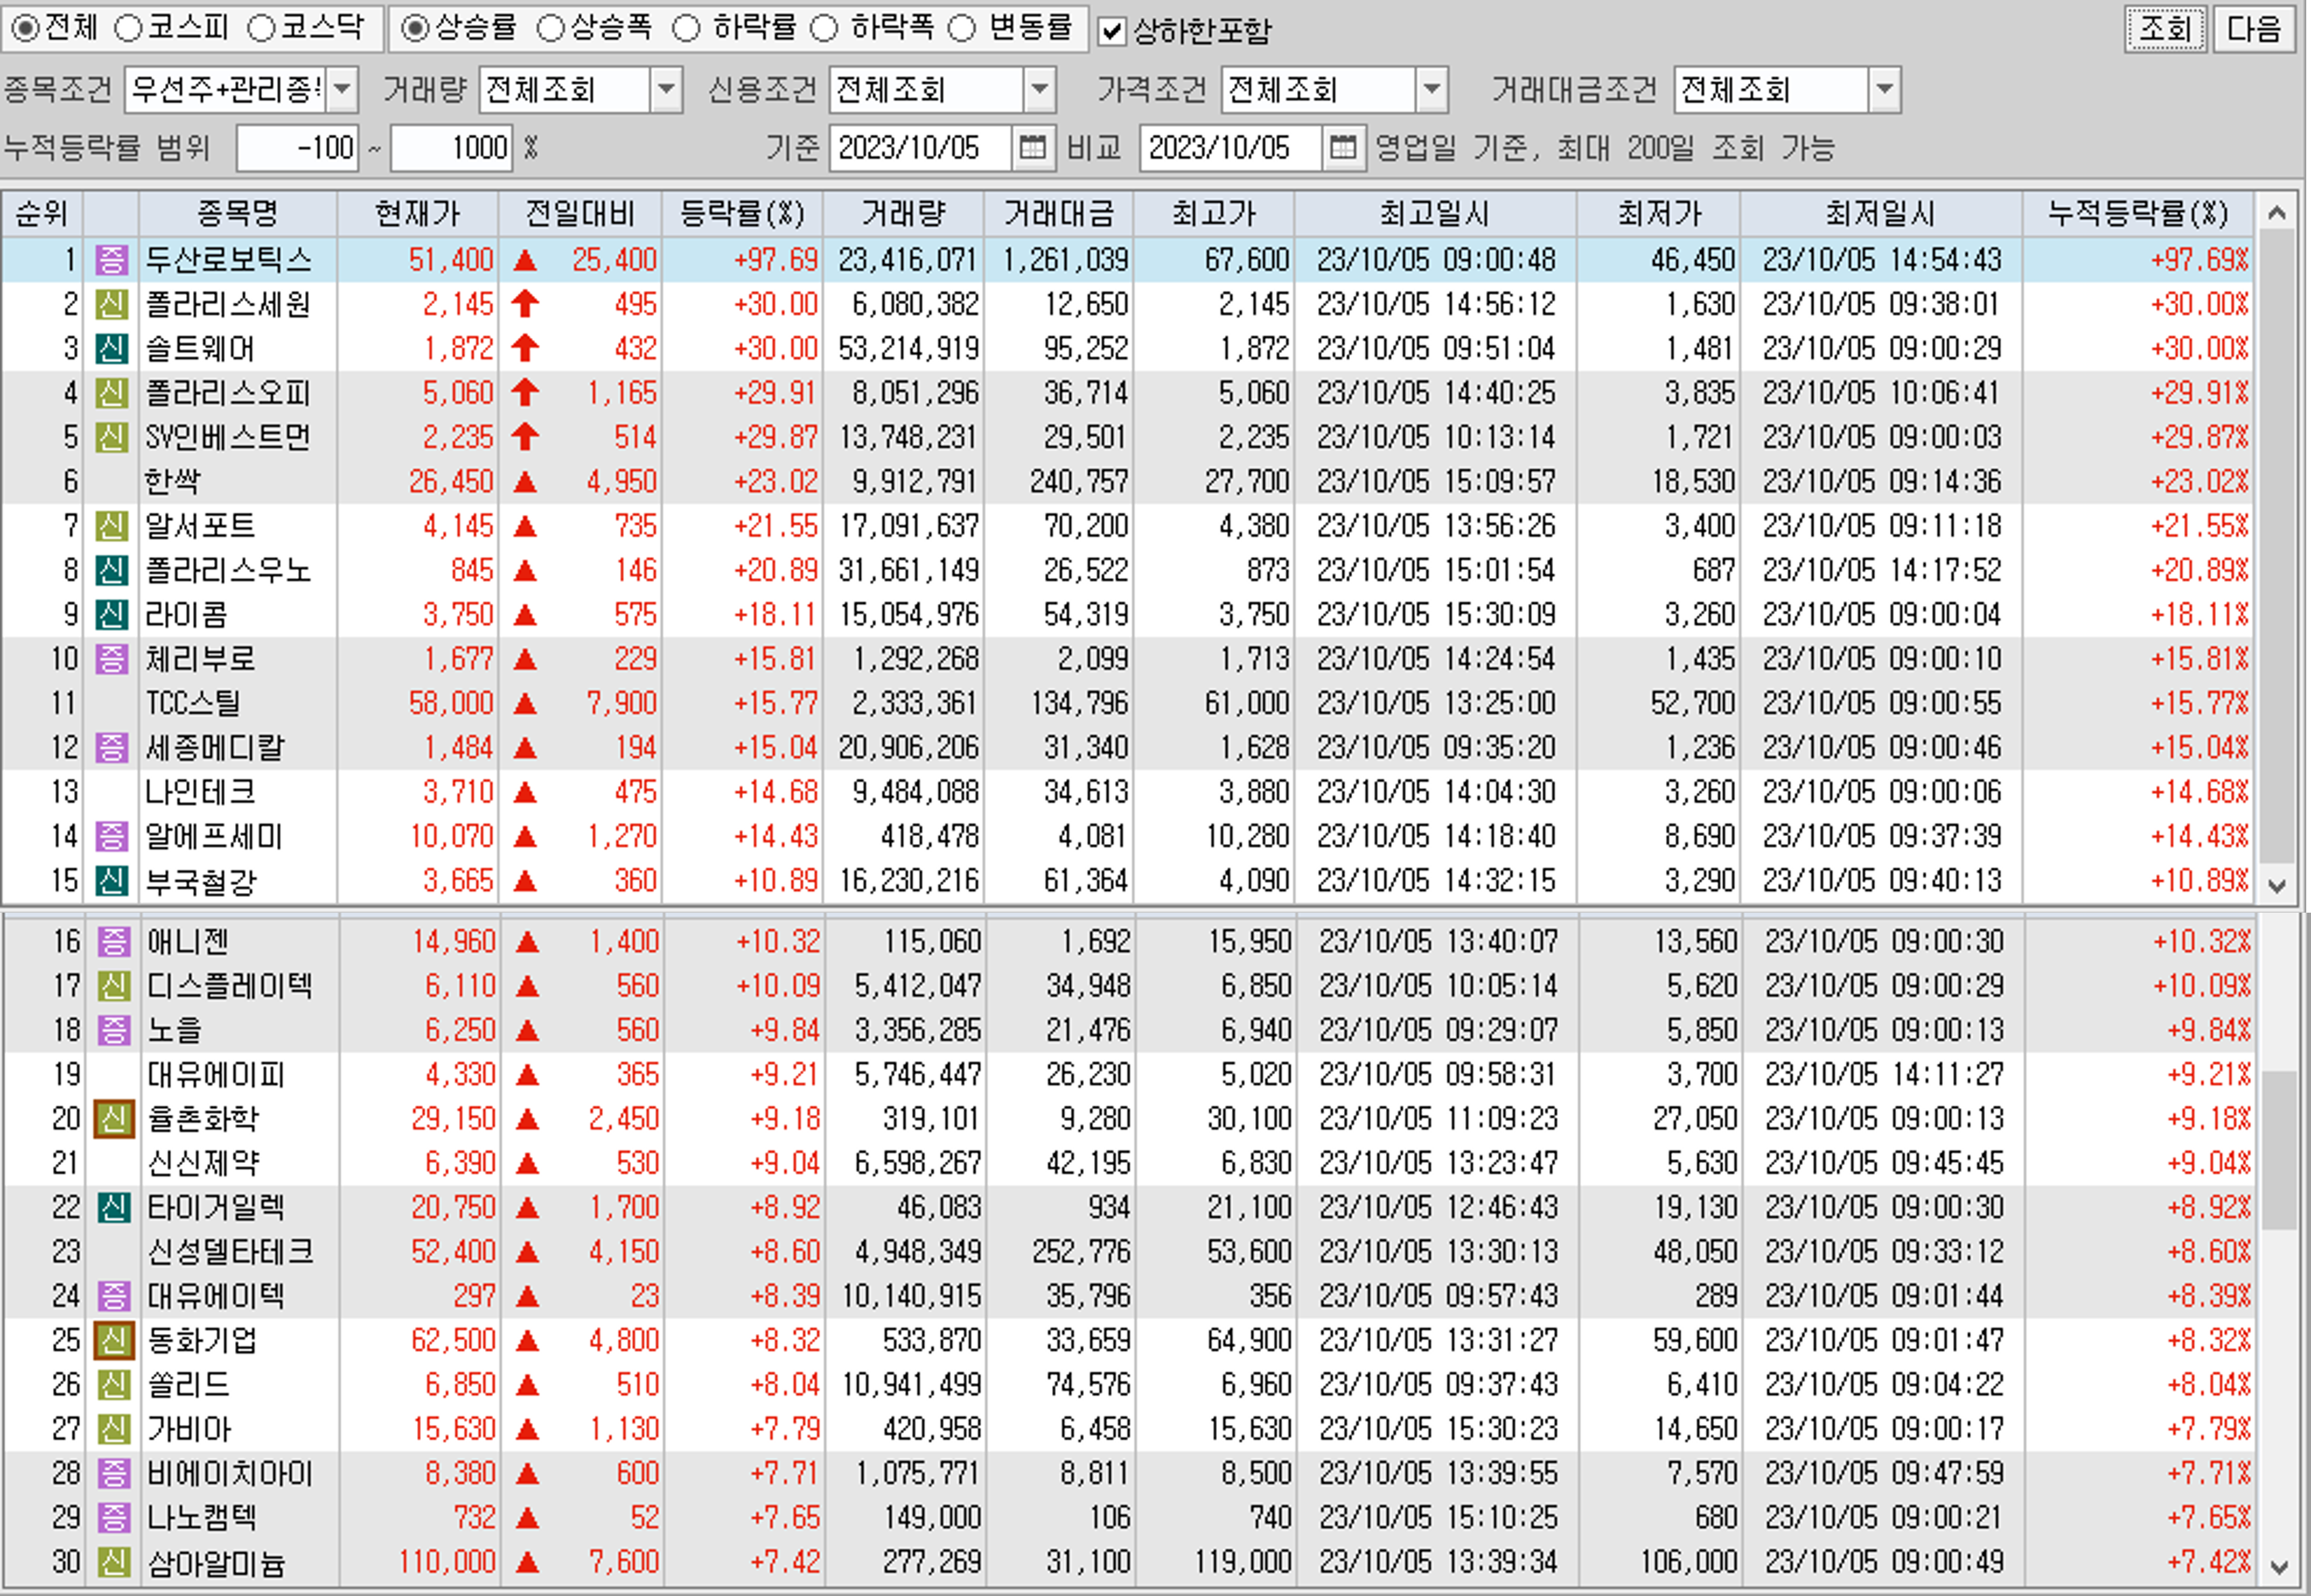Image resolution: width=2311 pixels, height=1596 pixels.
Task: Click the 신 badge next to 알서포트
Action: (x=111, y=525)
